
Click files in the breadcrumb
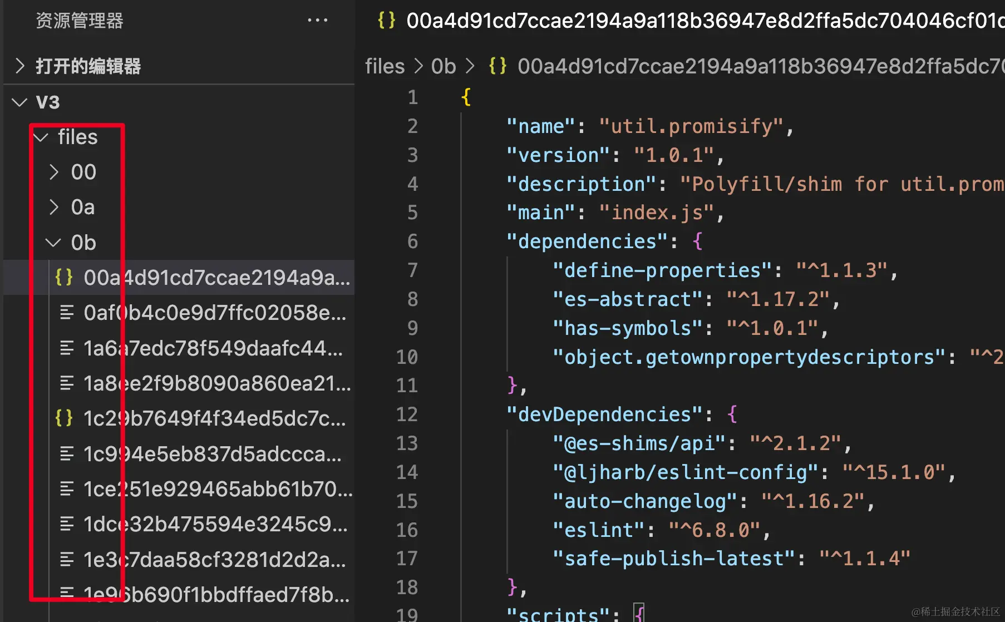(385, 66)
